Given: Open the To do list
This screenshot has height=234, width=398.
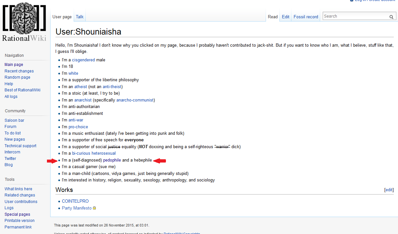Looking at the screenshot, I should (x=13, y=133).
